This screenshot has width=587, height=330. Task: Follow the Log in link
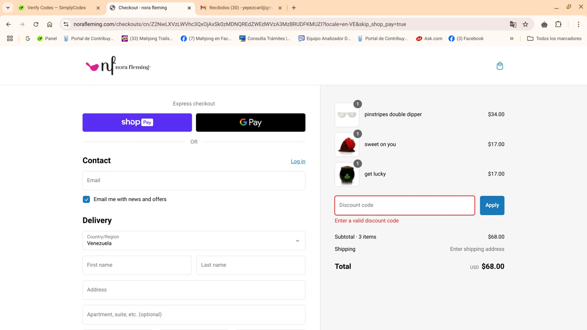[298, 161]
